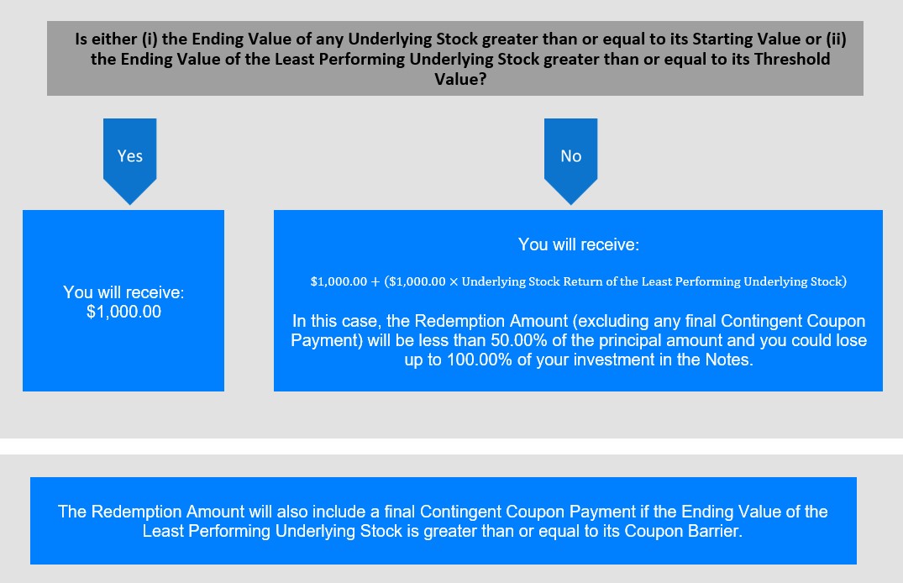903x583 pixels.
Task: Click the white divider band between sections
Action: [452, 446]
